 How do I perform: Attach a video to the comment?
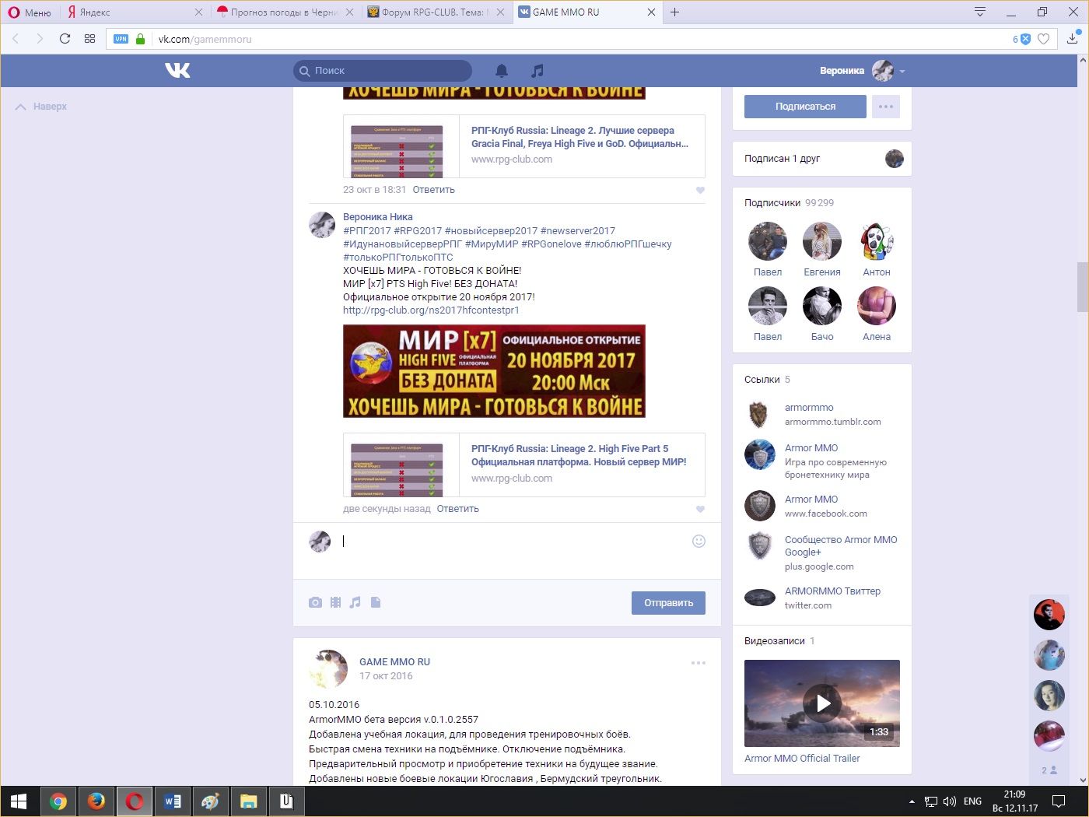[x=335, y=602]
